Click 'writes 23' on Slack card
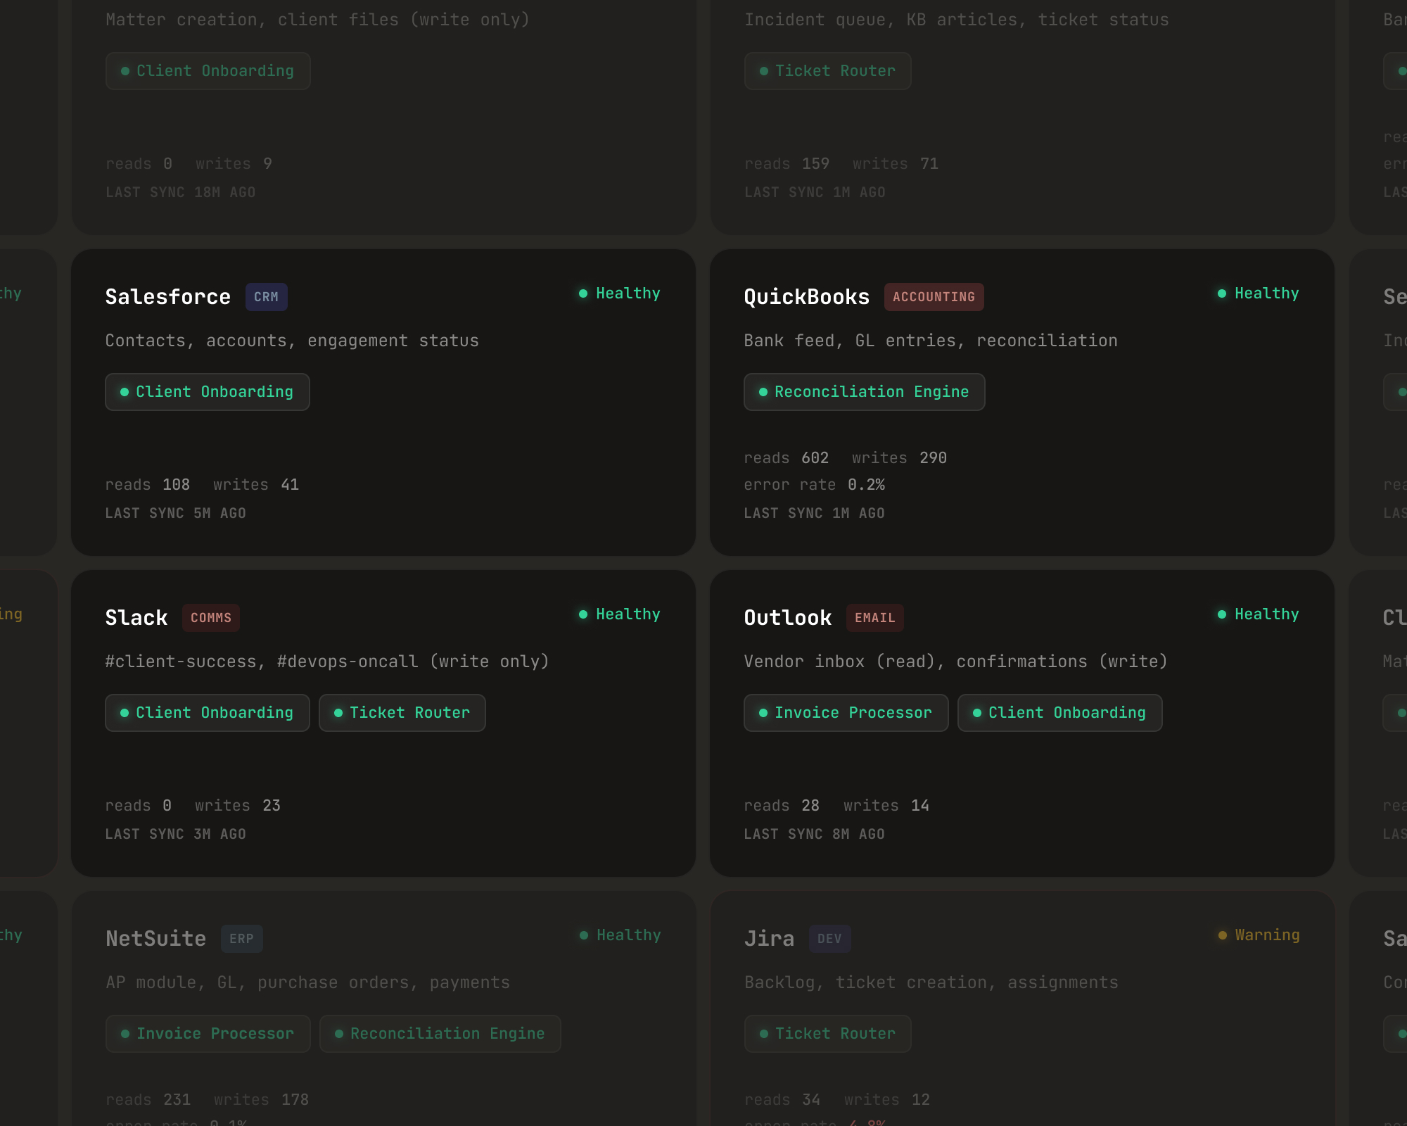1407x1126 pixels. (x=238, y=806)
